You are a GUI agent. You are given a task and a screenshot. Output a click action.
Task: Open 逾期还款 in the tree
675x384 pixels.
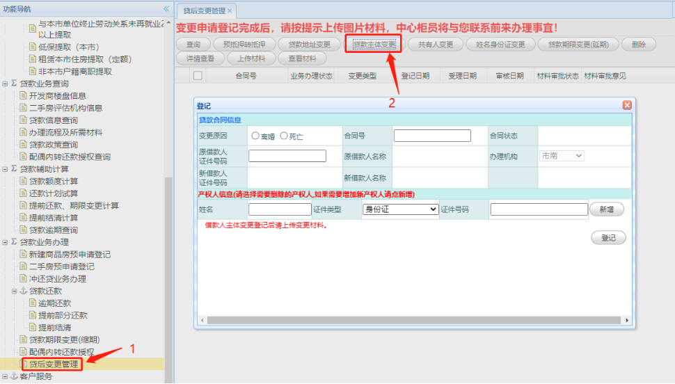click(x=55, y=303)
